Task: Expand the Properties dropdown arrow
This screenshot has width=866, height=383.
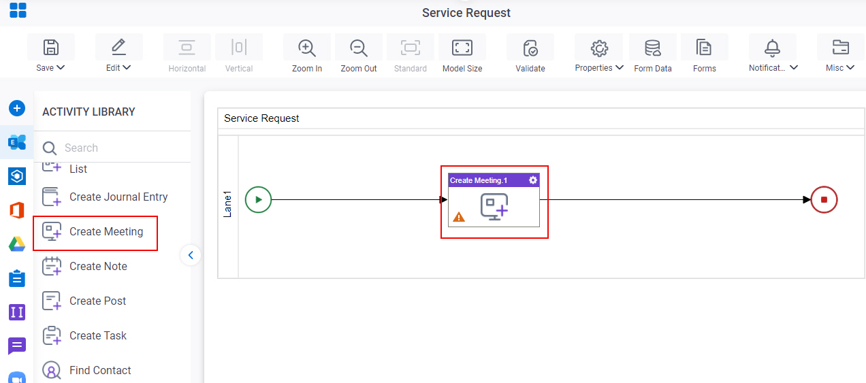Action: [x=620, y=67]
